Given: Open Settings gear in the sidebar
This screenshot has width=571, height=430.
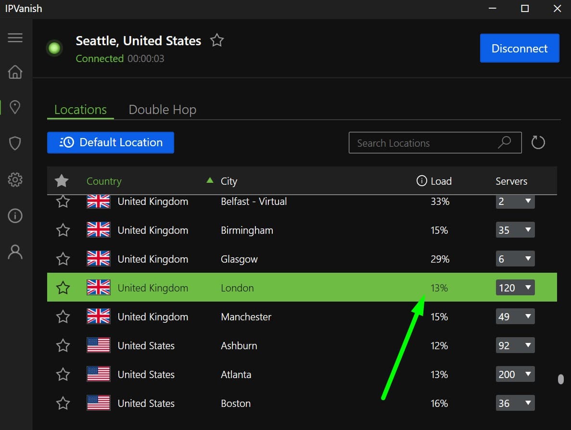Looking at the screenshot, I should (x=15, y=179).
